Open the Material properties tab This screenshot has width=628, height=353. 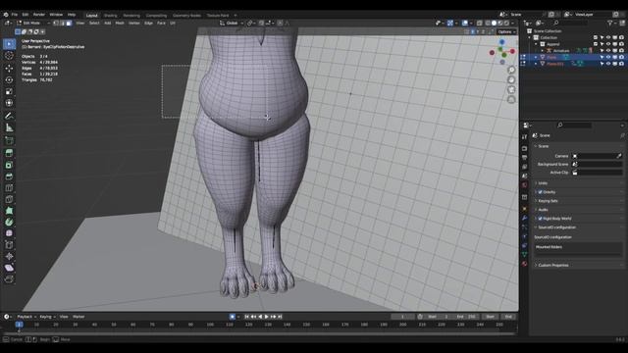(x=524, y=264)
